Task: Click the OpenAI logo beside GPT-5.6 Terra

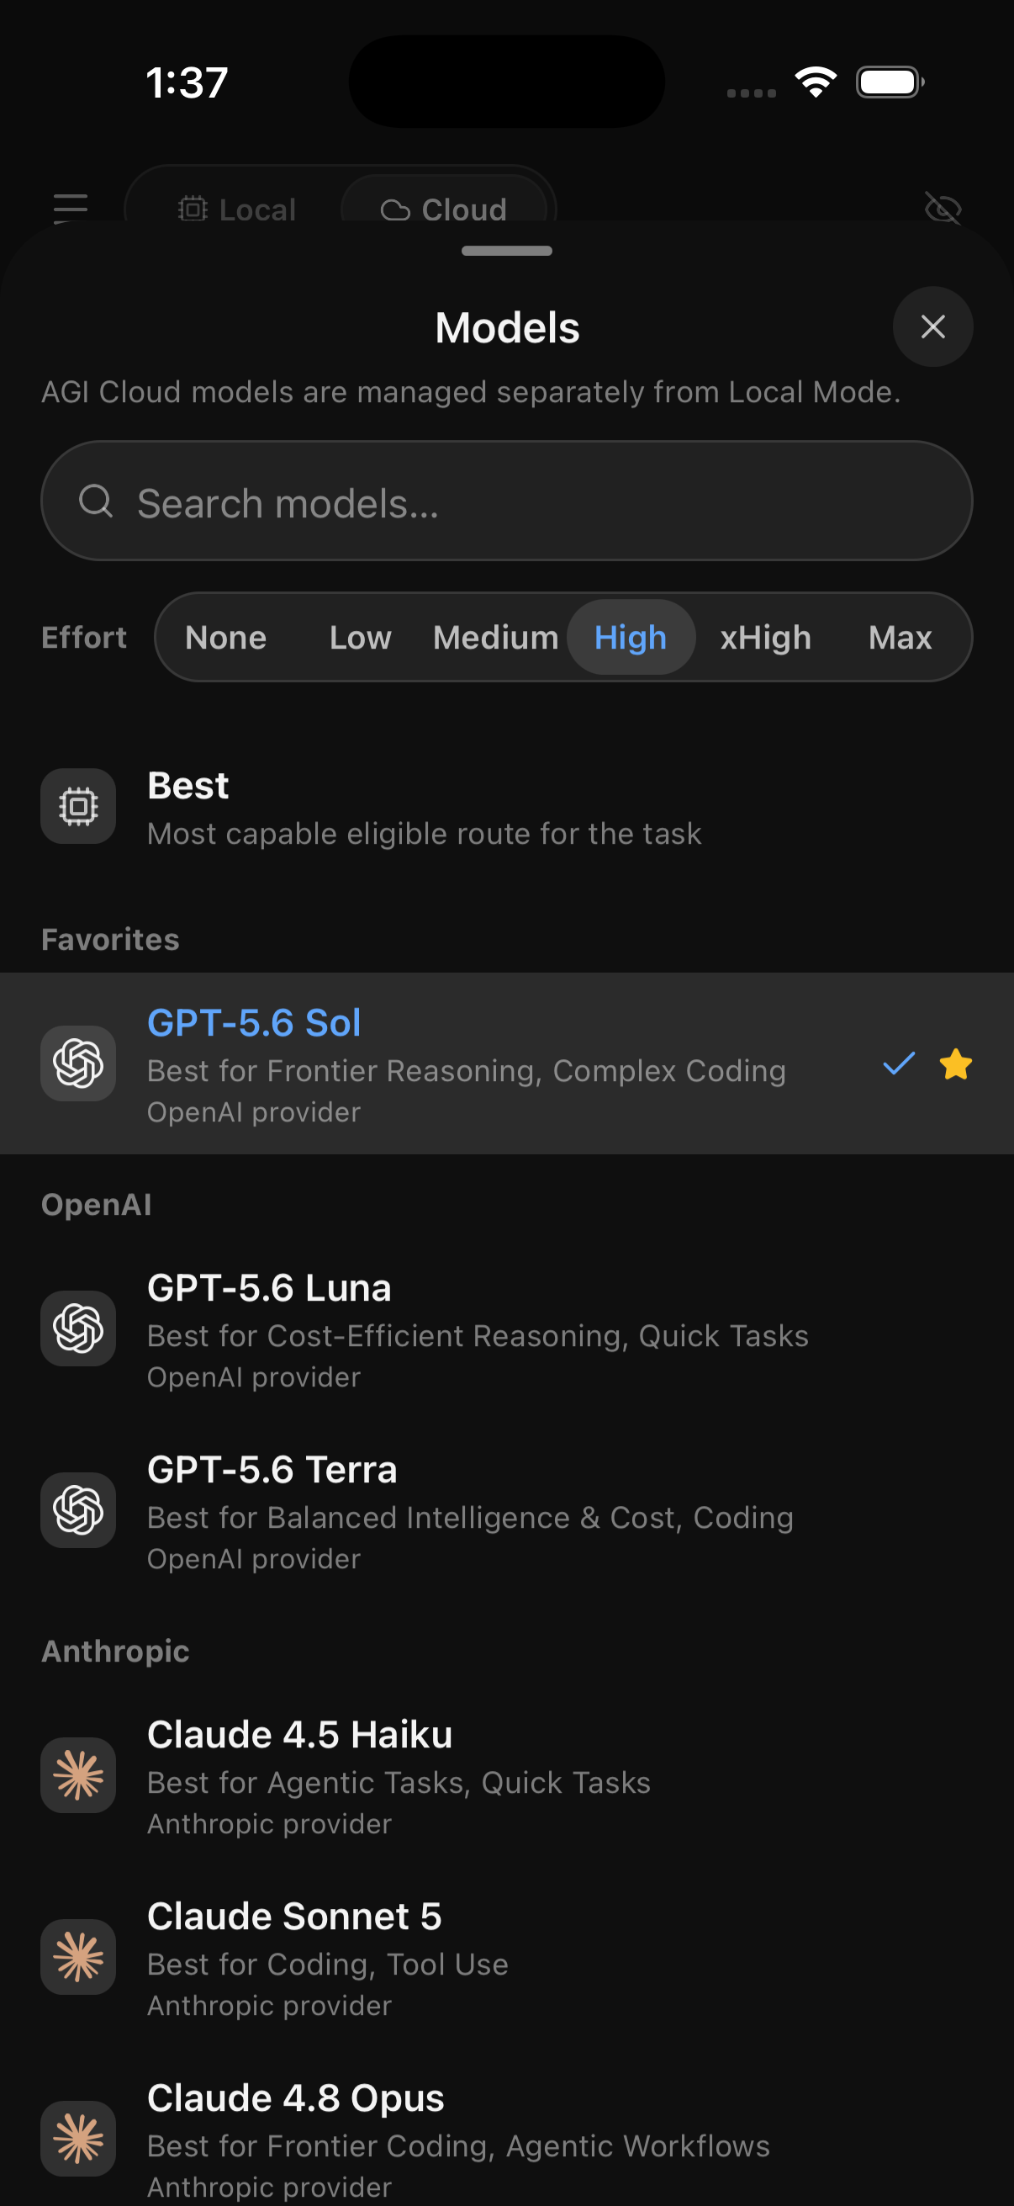Action: tap(78, 1509)
